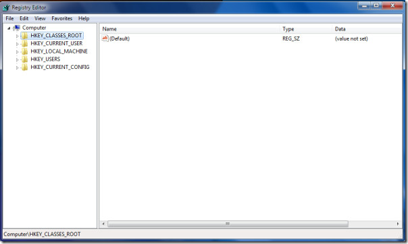Expand the HKEY_CLASSES_ROOT key
Viewport: 408px width, 244px height.
click(x=17, y=36)
